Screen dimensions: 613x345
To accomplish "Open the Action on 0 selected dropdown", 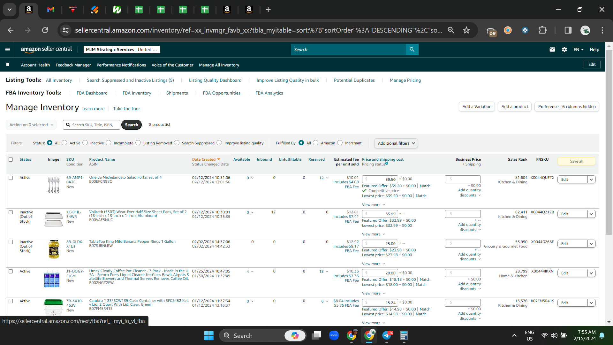I will point(31,125).
